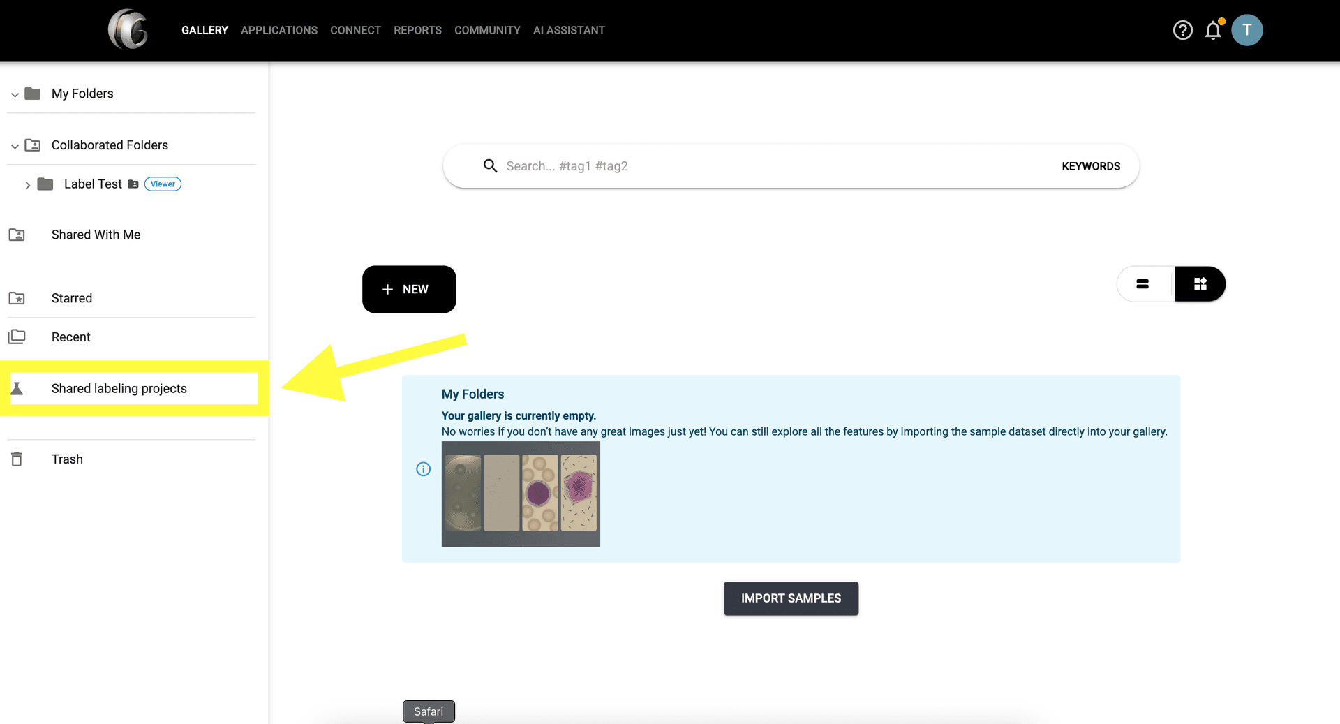Go to the Applications menu
The image size is (1340, 724).
[278, 30]
